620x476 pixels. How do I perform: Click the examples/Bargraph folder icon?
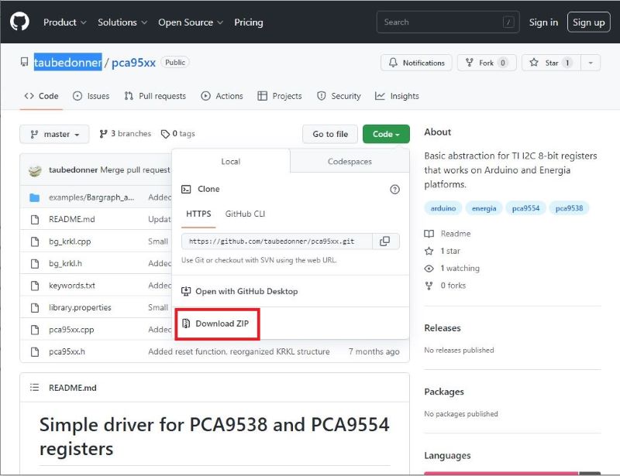(35, 197)
